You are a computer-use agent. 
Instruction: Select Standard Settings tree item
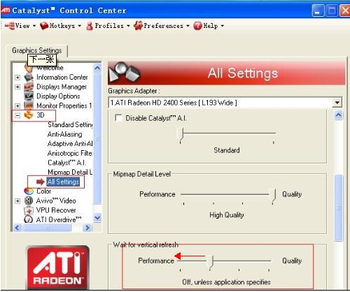click(x=70, y=124)
